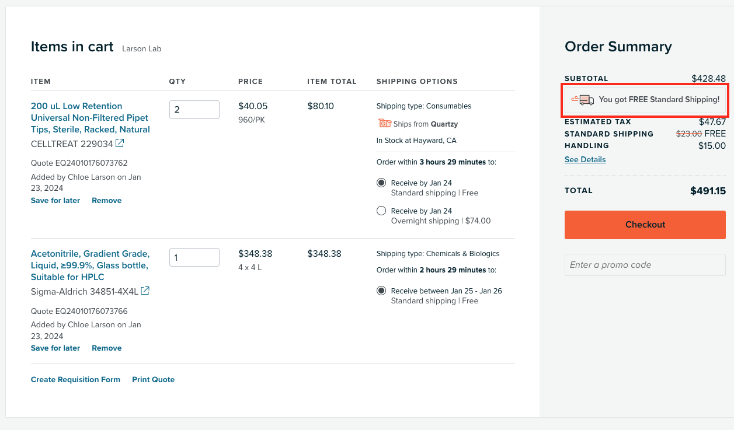Open the 200 uL Low Retention Pipet Tips product link
Screen dimensions: 734x430
[x=90, y=118]
